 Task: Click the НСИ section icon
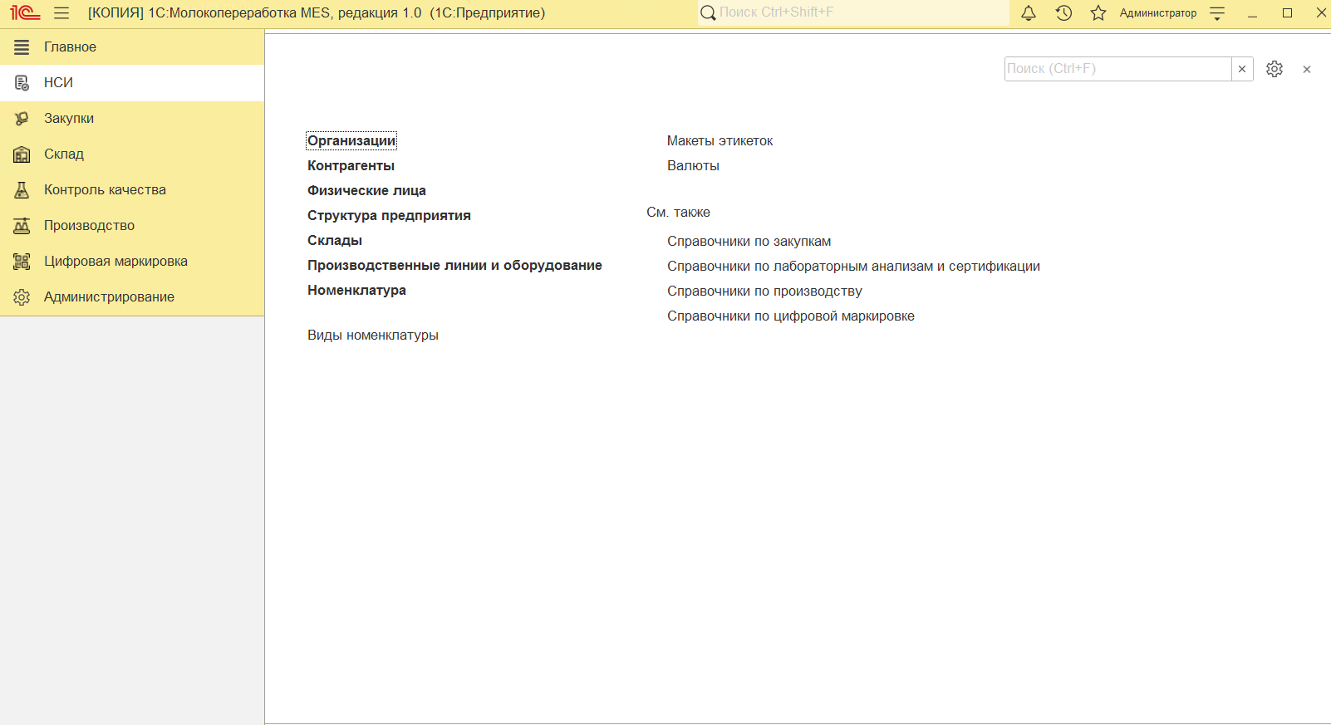(22, 83)
